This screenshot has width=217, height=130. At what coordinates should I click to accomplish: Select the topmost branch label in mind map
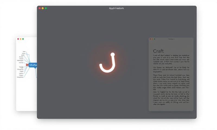click(24, 51)
